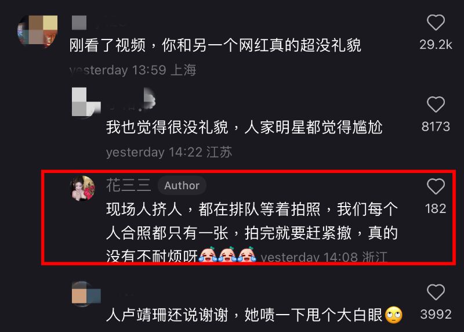Tap the 3992 like count
This screenshot has height=332, width=464.
(x=436, y=314)
